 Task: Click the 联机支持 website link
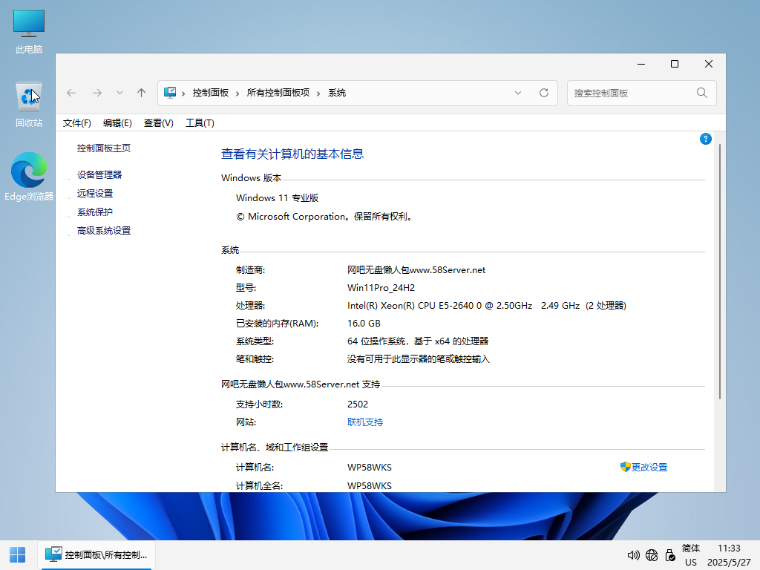click(365, 422)
